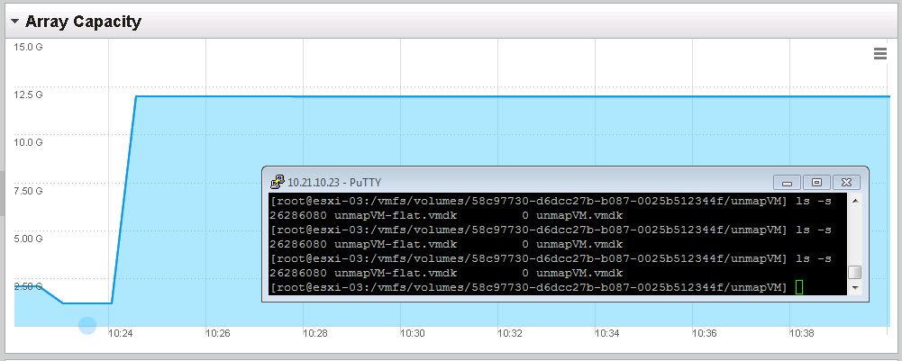Click the PuTTY window icon
This screenshot has height=361, width=902.
[x=278, y=182]
